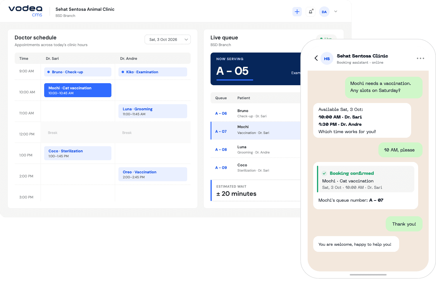Click the NOW SERVING A - 05 card
The height and width of the screenshot is (293, 436).
click(256, 69)
